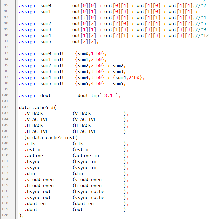Click 'out[2][2]' on the sum5 line

[x=84, y=42]
